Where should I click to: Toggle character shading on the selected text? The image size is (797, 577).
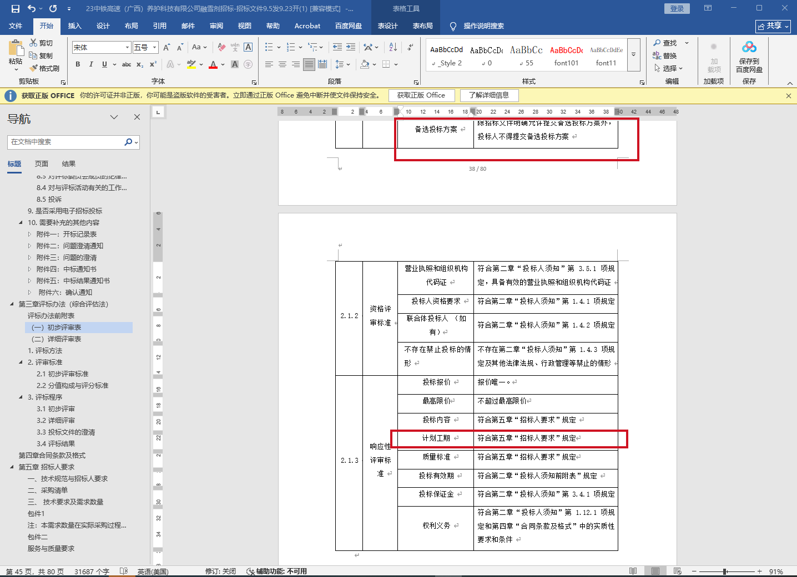pos(235,64)
